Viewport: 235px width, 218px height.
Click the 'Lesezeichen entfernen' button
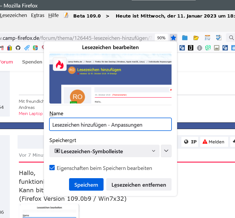click(139, 185)
